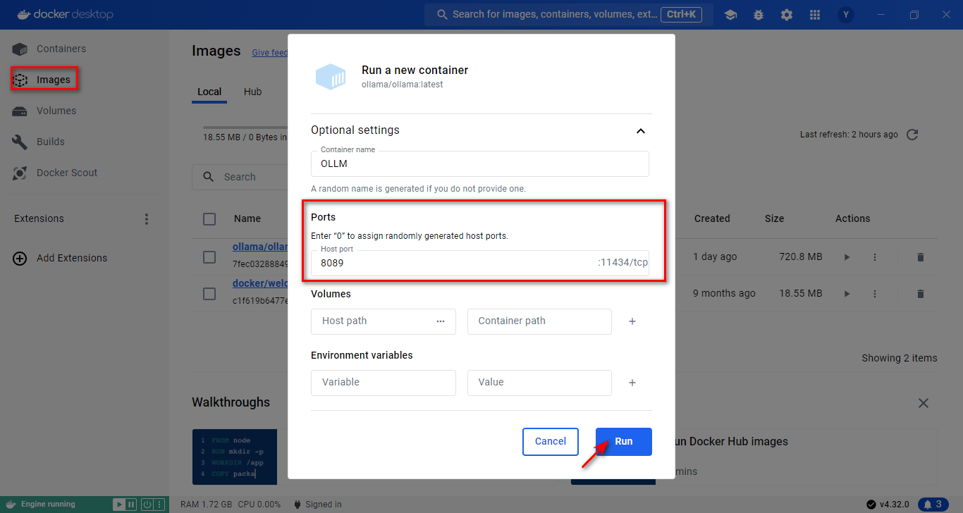Click the Host port input field
Viewport: 963px width, 513px height.
pyautogui.click(x=451, y=263)
